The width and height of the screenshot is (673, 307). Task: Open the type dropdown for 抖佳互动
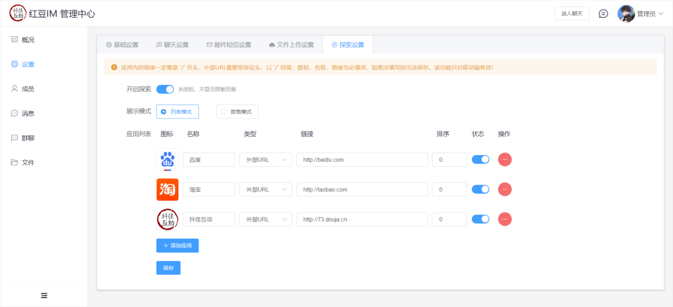[x=266, y=220]
